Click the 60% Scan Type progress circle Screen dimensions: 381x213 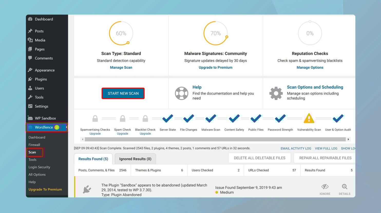(x=121, y=33)
